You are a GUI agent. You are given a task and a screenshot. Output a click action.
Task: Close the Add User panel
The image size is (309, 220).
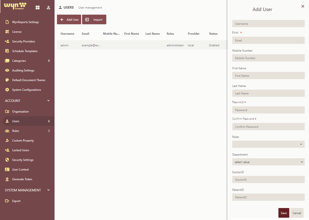[x=302, y=7]
